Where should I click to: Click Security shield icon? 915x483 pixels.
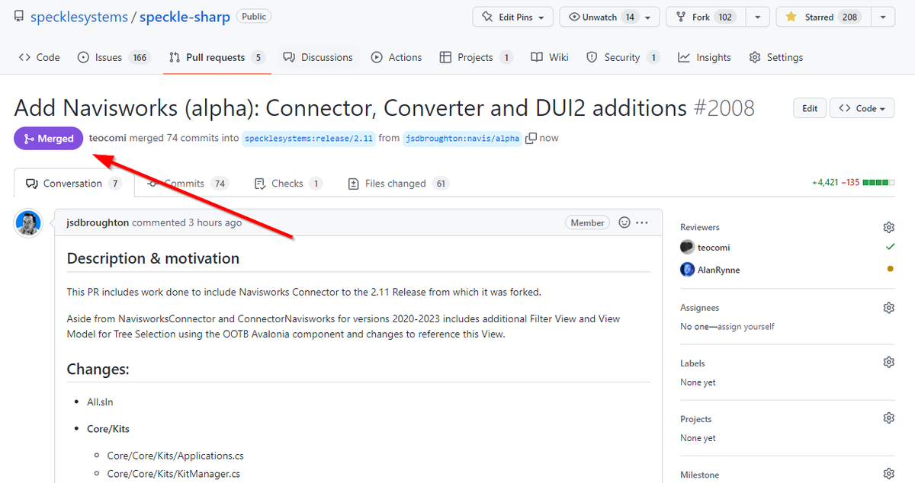(592, 57)
